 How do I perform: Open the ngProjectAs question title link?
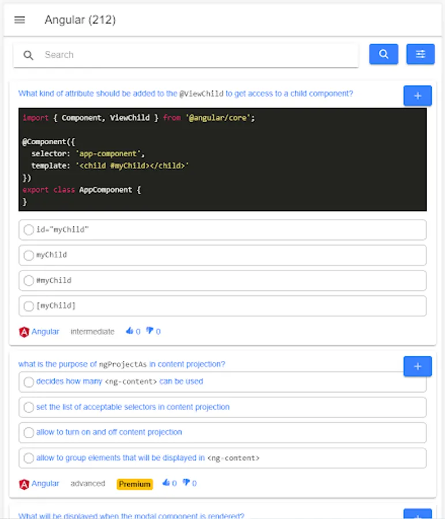(122, 364)
